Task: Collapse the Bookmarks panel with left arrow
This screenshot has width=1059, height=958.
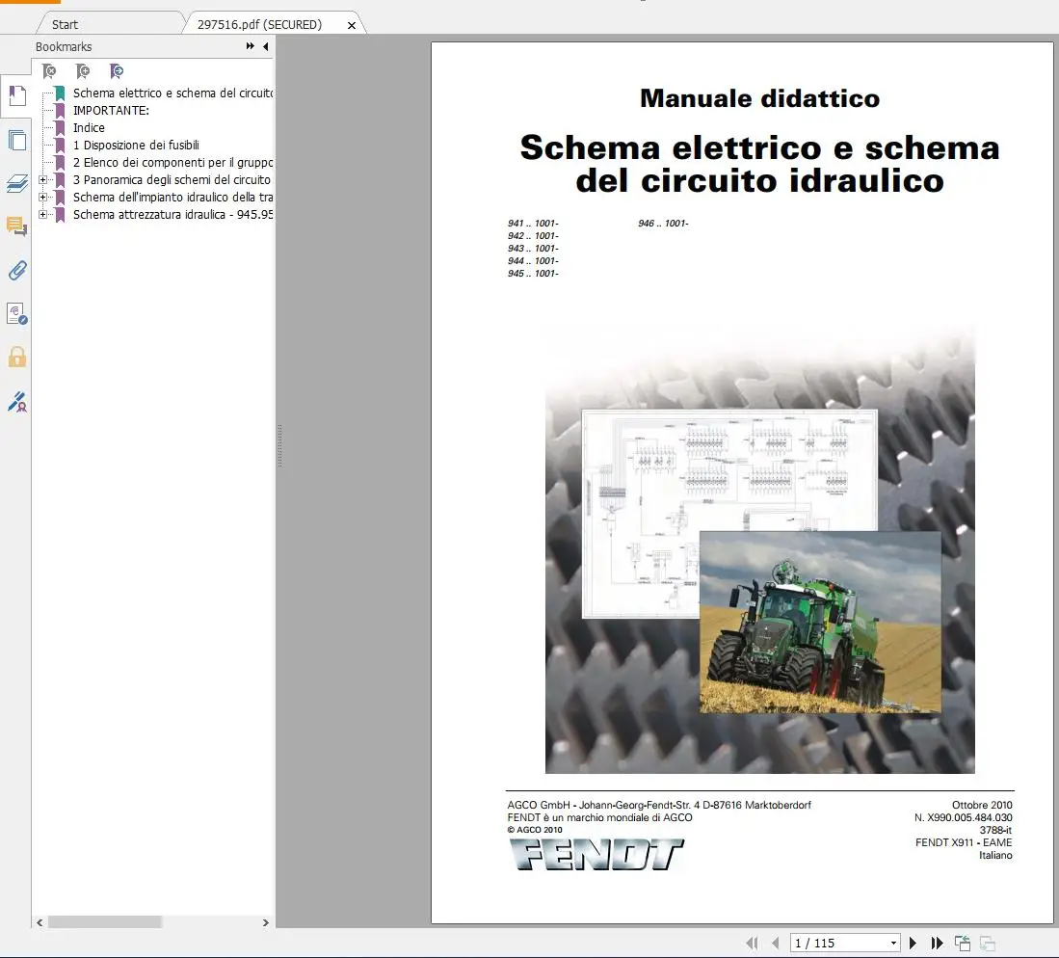Action: tap(265, 46)
